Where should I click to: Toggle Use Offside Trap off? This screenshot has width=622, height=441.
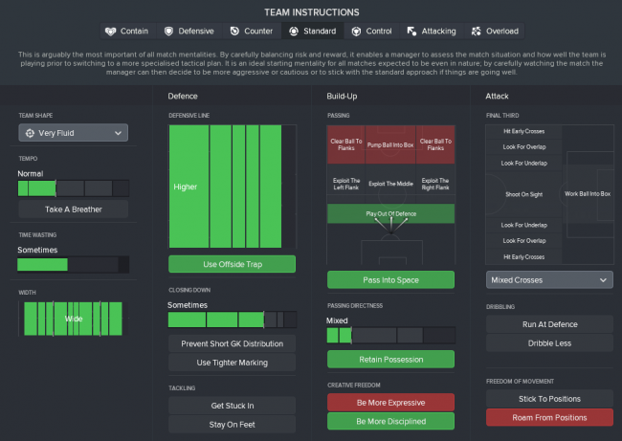[x=232, y=264]
